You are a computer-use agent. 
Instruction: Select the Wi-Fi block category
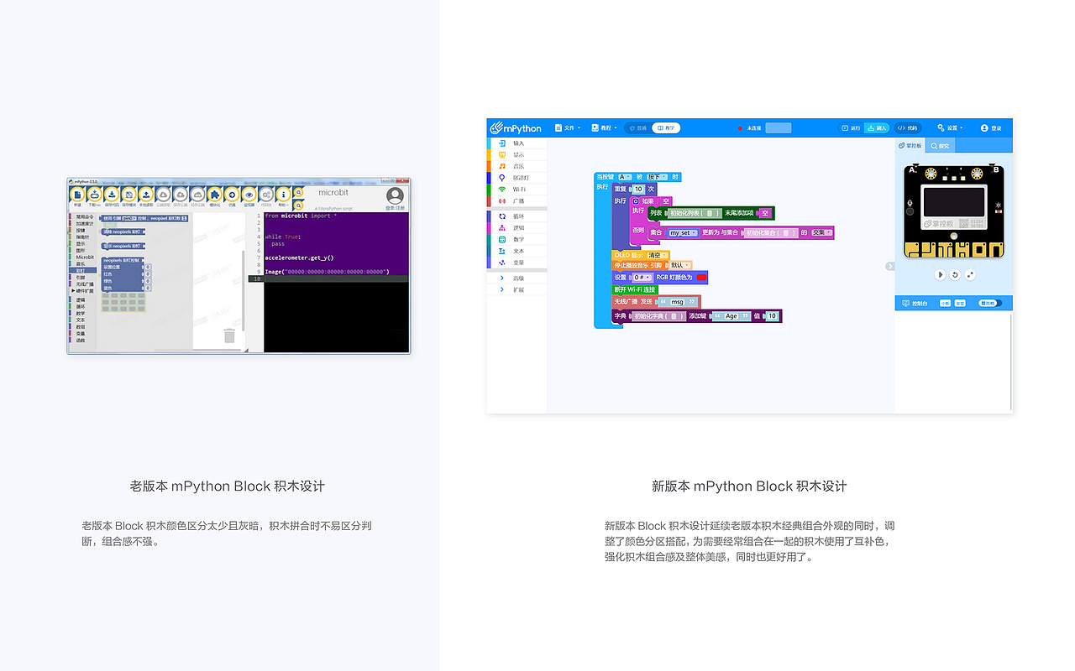[517, 190]
